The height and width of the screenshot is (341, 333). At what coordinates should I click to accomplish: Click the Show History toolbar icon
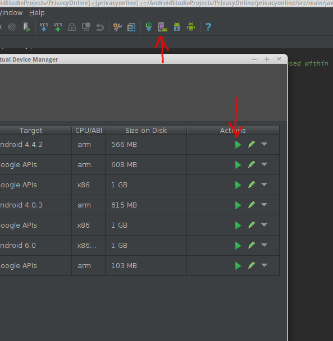click(86, 27)
